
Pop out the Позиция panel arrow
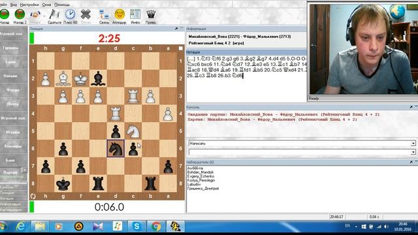(176, 29)
